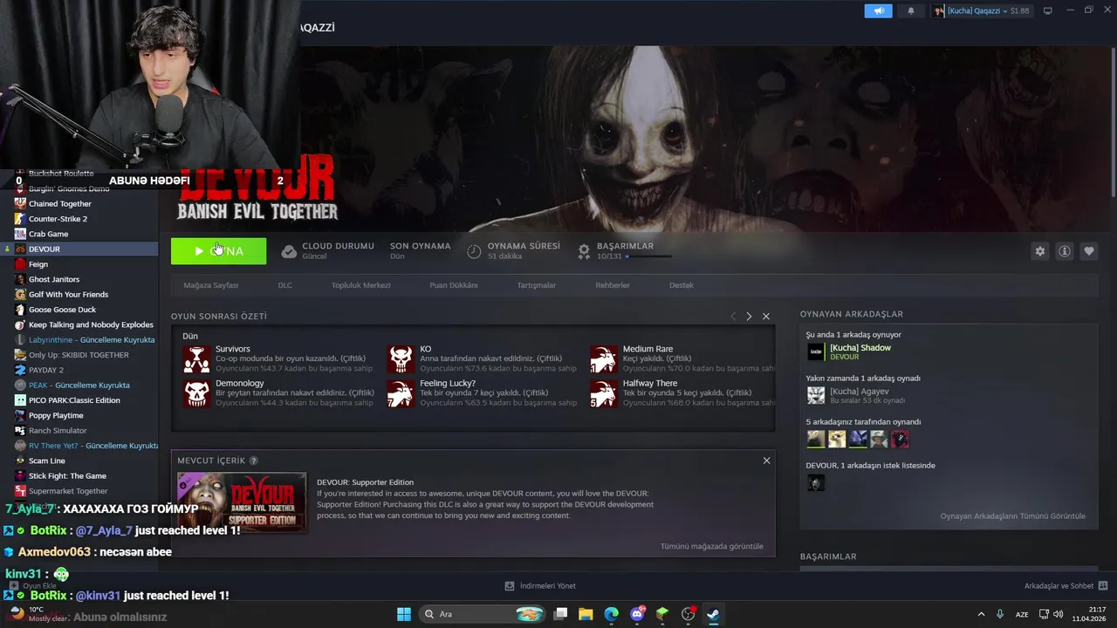Open the Destek tab
The height and width of the screenshot is (628, 1117).
tap(682, 285)
